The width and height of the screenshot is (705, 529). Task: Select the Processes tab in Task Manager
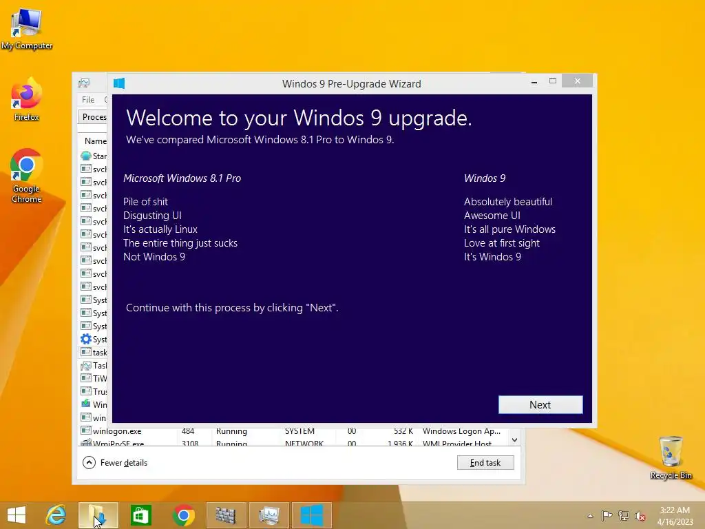[x=93, y=117]
